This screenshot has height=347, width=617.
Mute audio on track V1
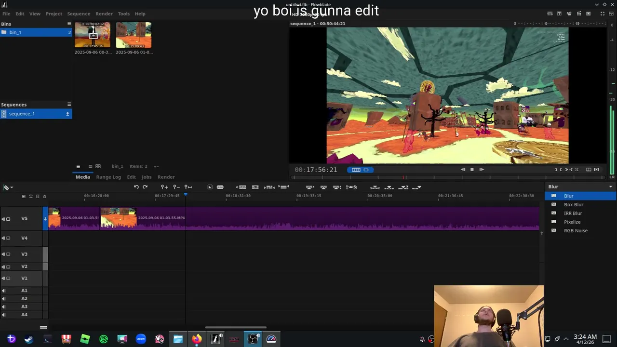tap(3, 278)
